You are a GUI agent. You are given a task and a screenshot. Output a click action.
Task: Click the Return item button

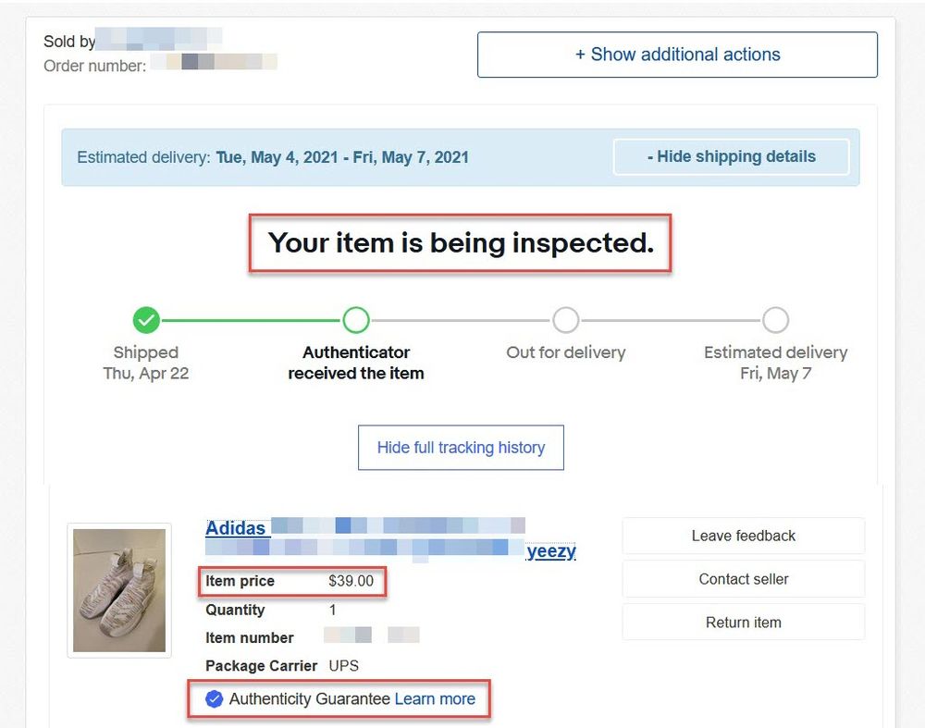[743, 622]
